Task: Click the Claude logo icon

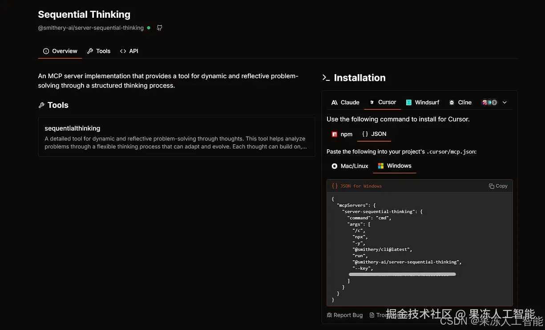Action: [x=335, y=103]
